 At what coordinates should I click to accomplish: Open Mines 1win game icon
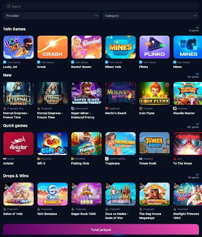click(121, 47)
